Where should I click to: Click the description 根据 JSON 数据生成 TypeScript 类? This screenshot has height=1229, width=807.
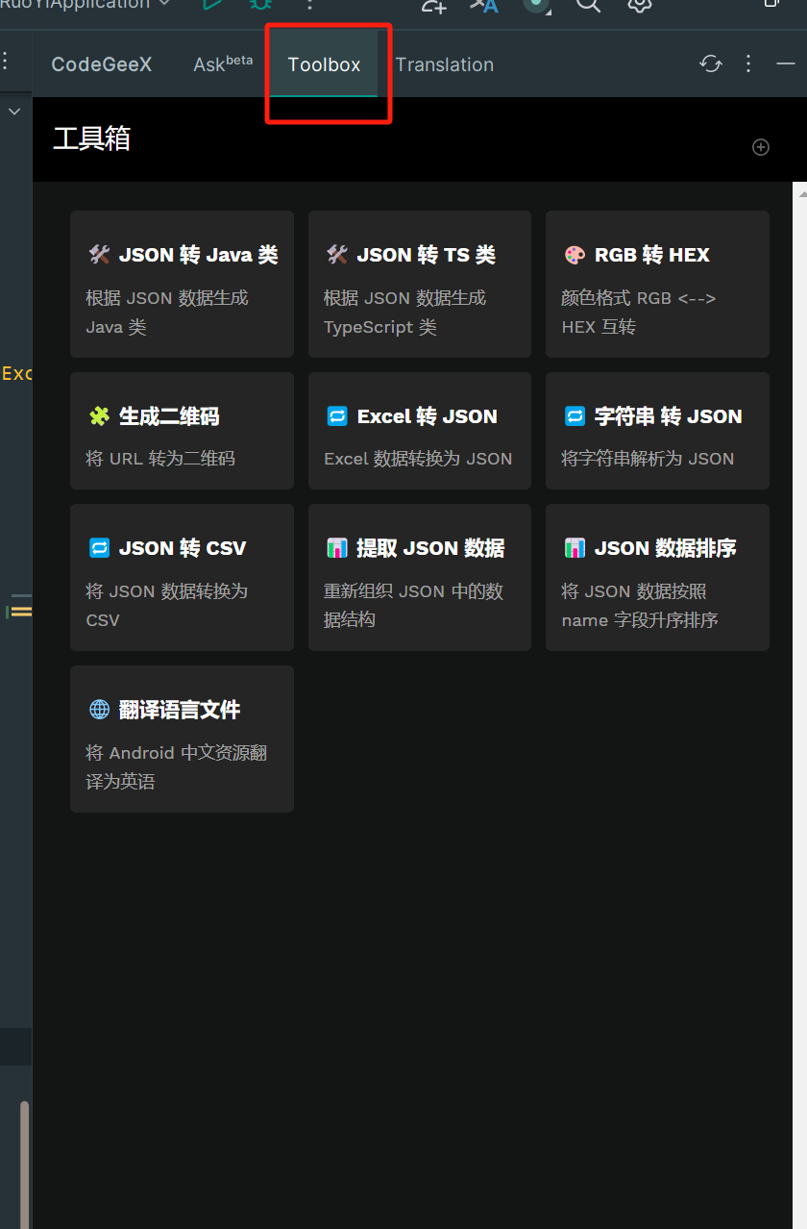[x=405, y=313]
